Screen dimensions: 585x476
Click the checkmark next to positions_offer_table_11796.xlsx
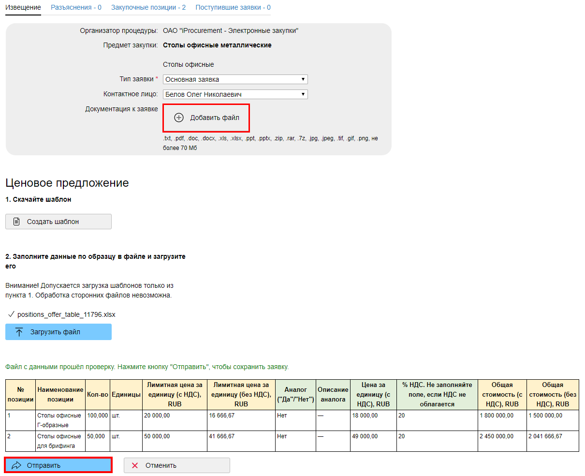point(11,314)
